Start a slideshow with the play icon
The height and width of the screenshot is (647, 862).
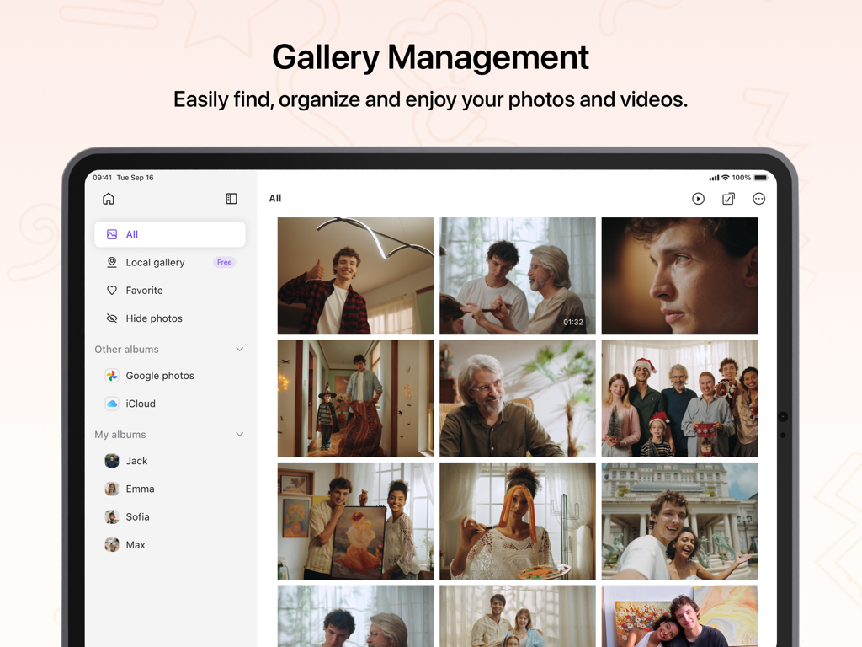tap(698, 199)
